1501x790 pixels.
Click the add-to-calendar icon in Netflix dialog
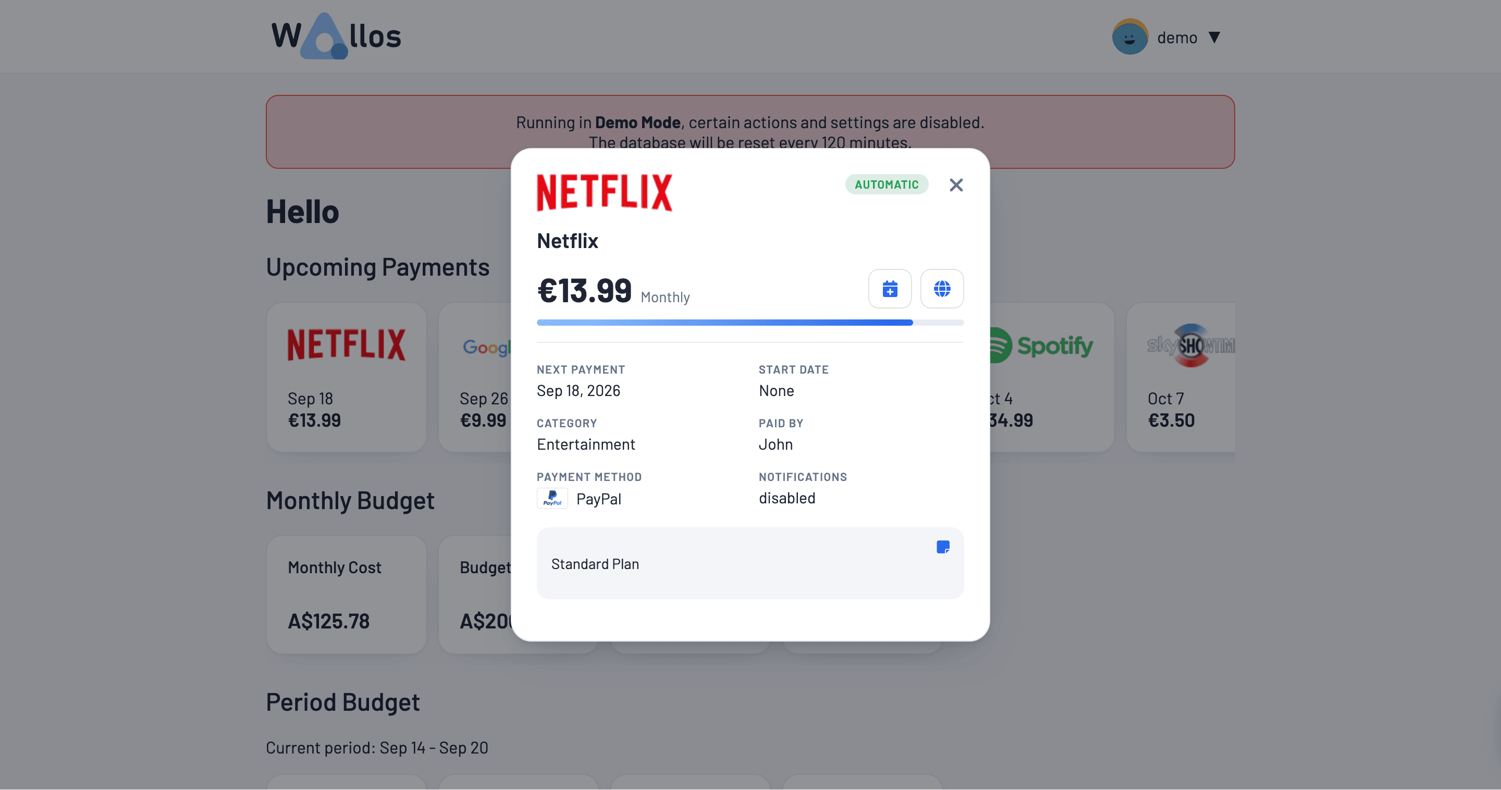pos(890,288)
